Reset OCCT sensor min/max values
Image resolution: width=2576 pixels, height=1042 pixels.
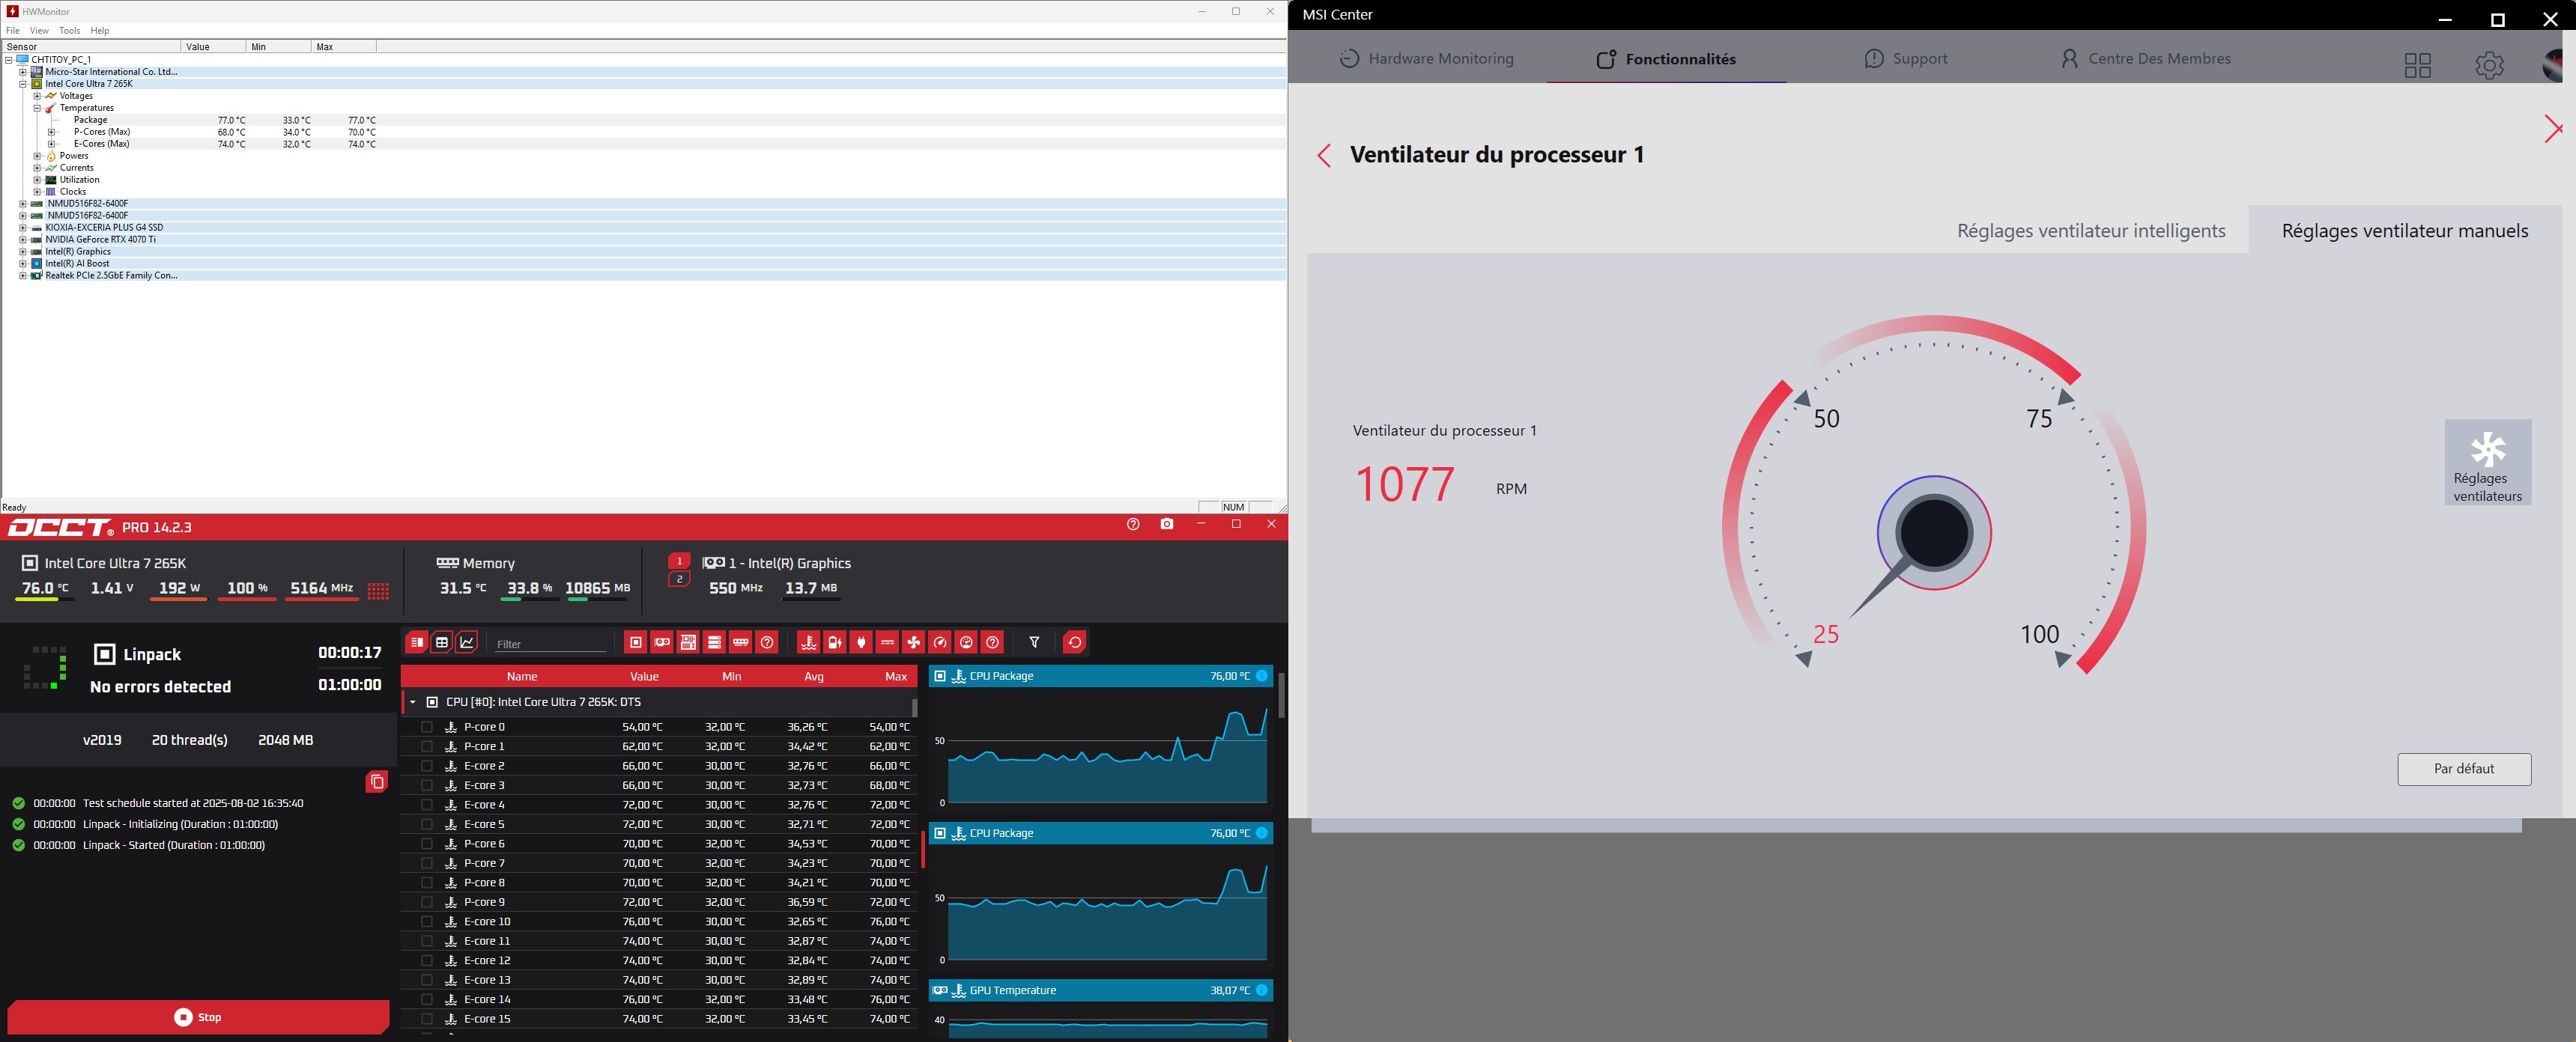point(1075,642)
